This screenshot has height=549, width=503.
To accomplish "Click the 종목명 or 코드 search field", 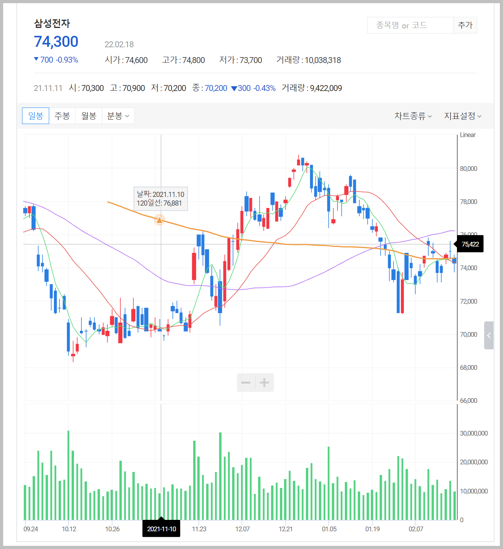I will click(410, 25).
